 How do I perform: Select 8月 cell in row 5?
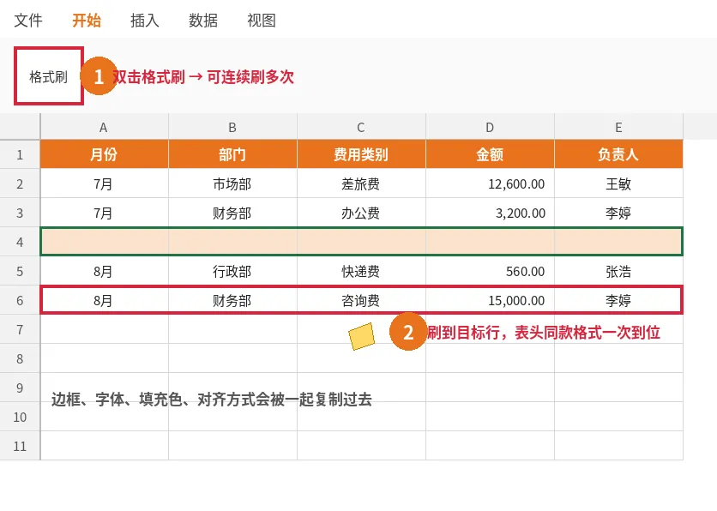coord(105,271)
